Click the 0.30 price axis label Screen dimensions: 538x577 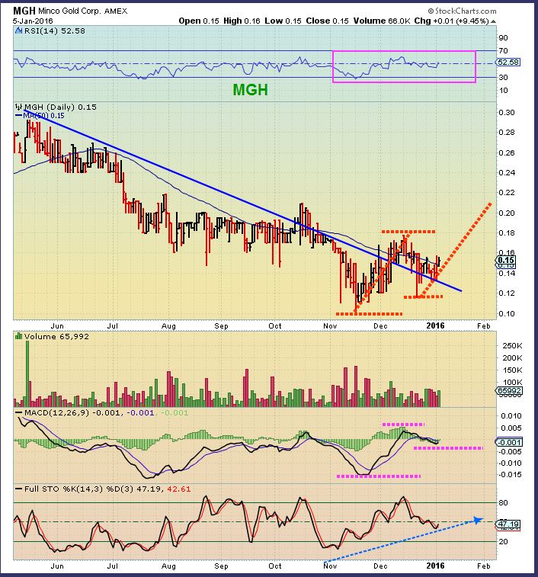click(x=506, y=112)
